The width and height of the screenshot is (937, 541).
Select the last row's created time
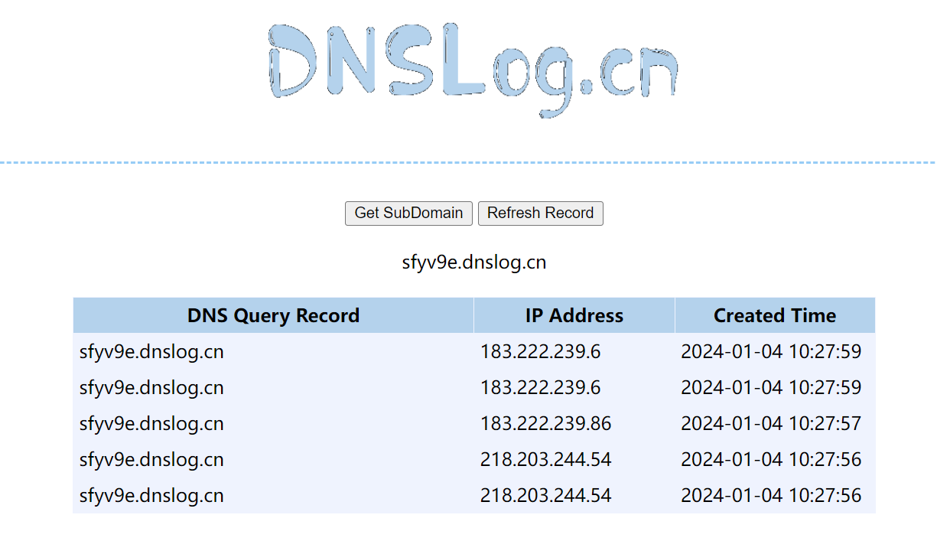[x=770, y=495]
